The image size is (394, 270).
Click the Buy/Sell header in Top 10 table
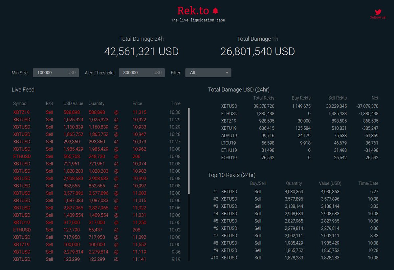pyautogui.click(x=258, y=183)
